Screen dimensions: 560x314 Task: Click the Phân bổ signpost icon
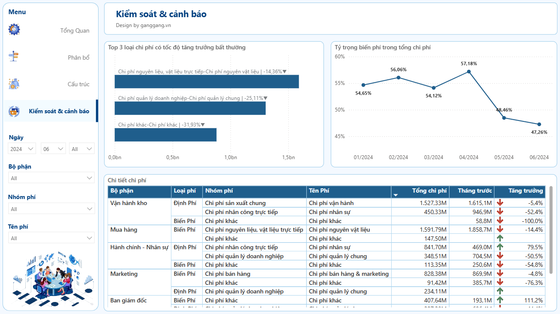[x=14, y=56]
